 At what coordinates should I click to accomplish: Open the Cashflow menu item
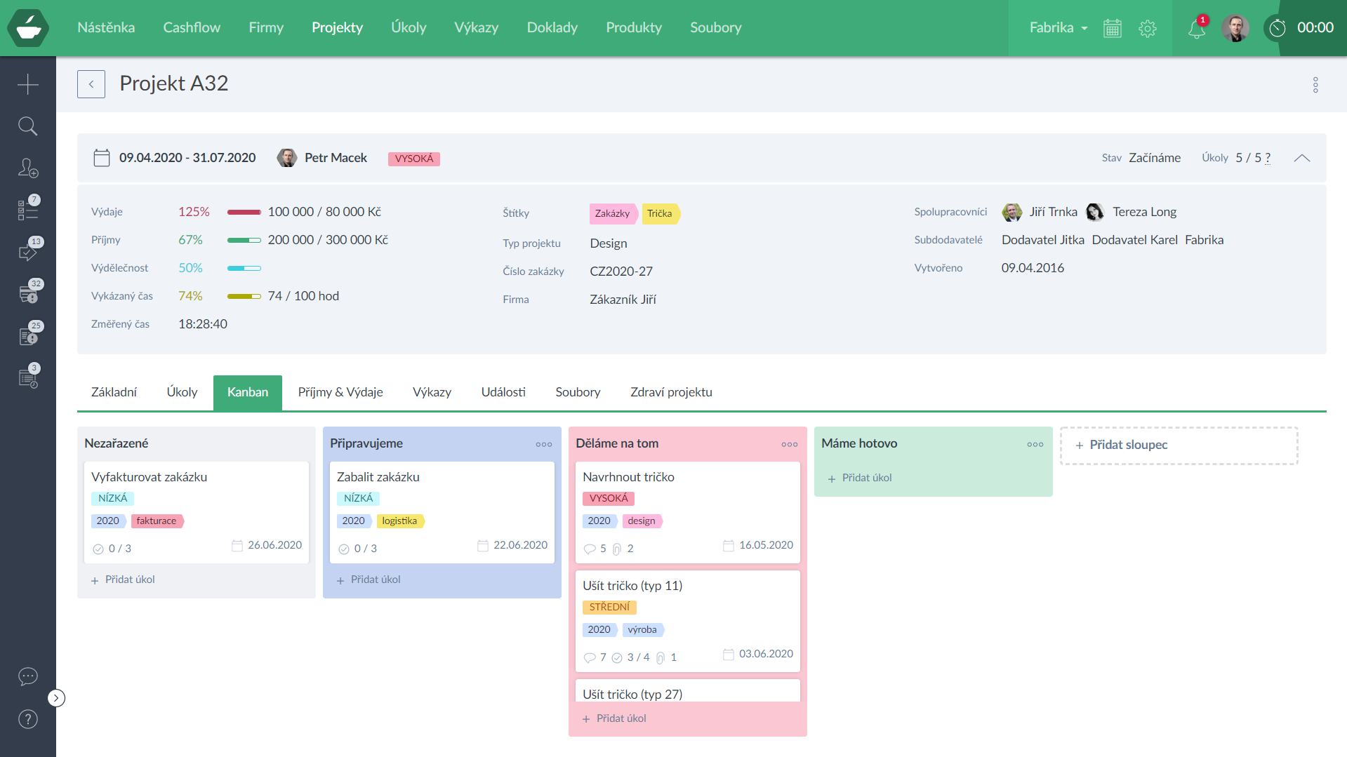(x=192, y=27)
